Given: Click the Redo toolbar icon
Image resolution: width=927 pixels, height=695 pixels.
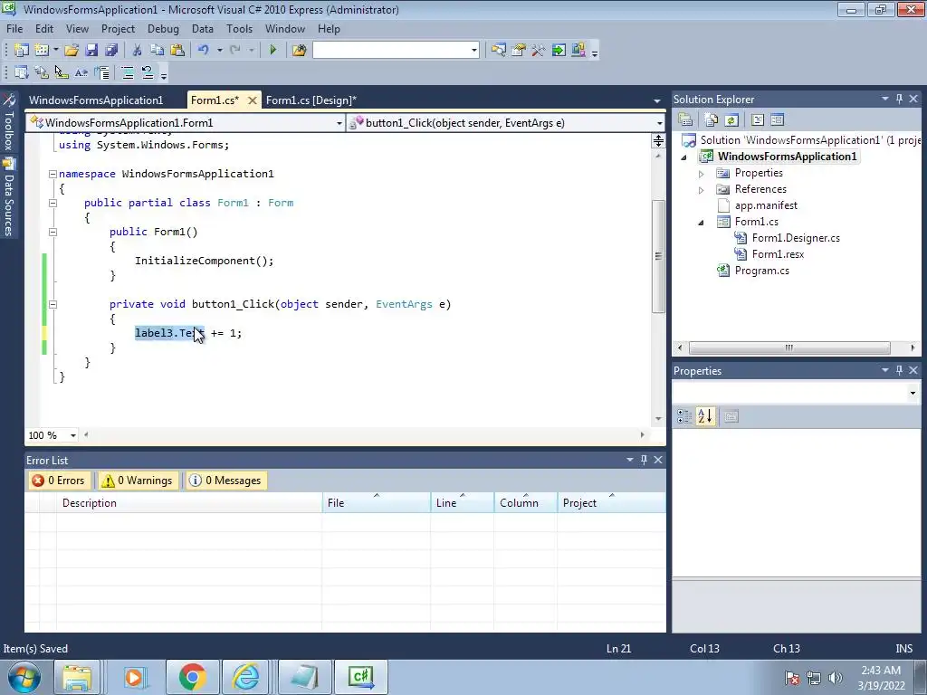Looking at the screenshot, I should 235,51.
